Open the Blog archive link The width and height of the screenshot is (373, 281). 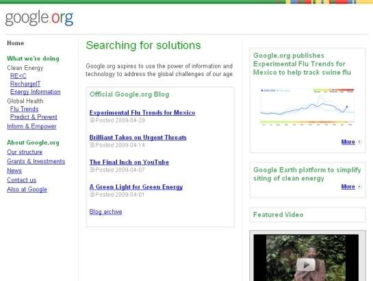(x=105, y=212)
